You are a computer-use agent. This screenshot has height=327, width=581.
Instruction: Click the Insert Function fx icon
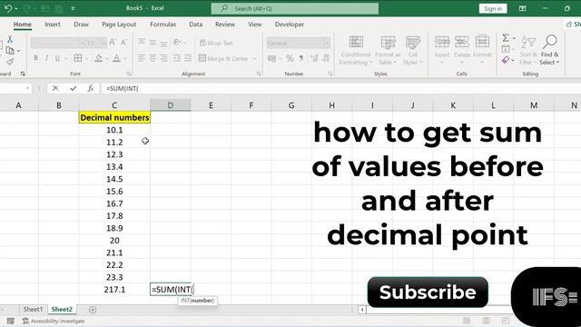[x=91, y=88]
